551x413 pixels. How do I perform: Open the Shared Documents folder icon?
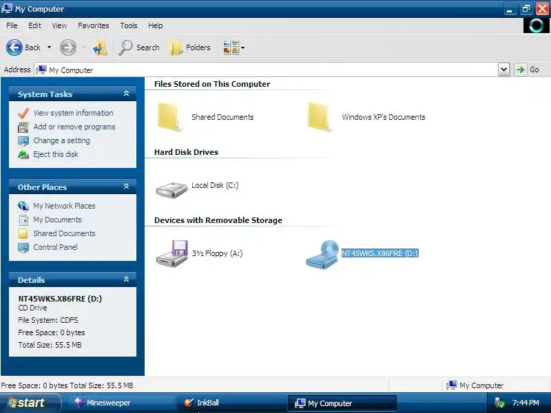[168, 117]
